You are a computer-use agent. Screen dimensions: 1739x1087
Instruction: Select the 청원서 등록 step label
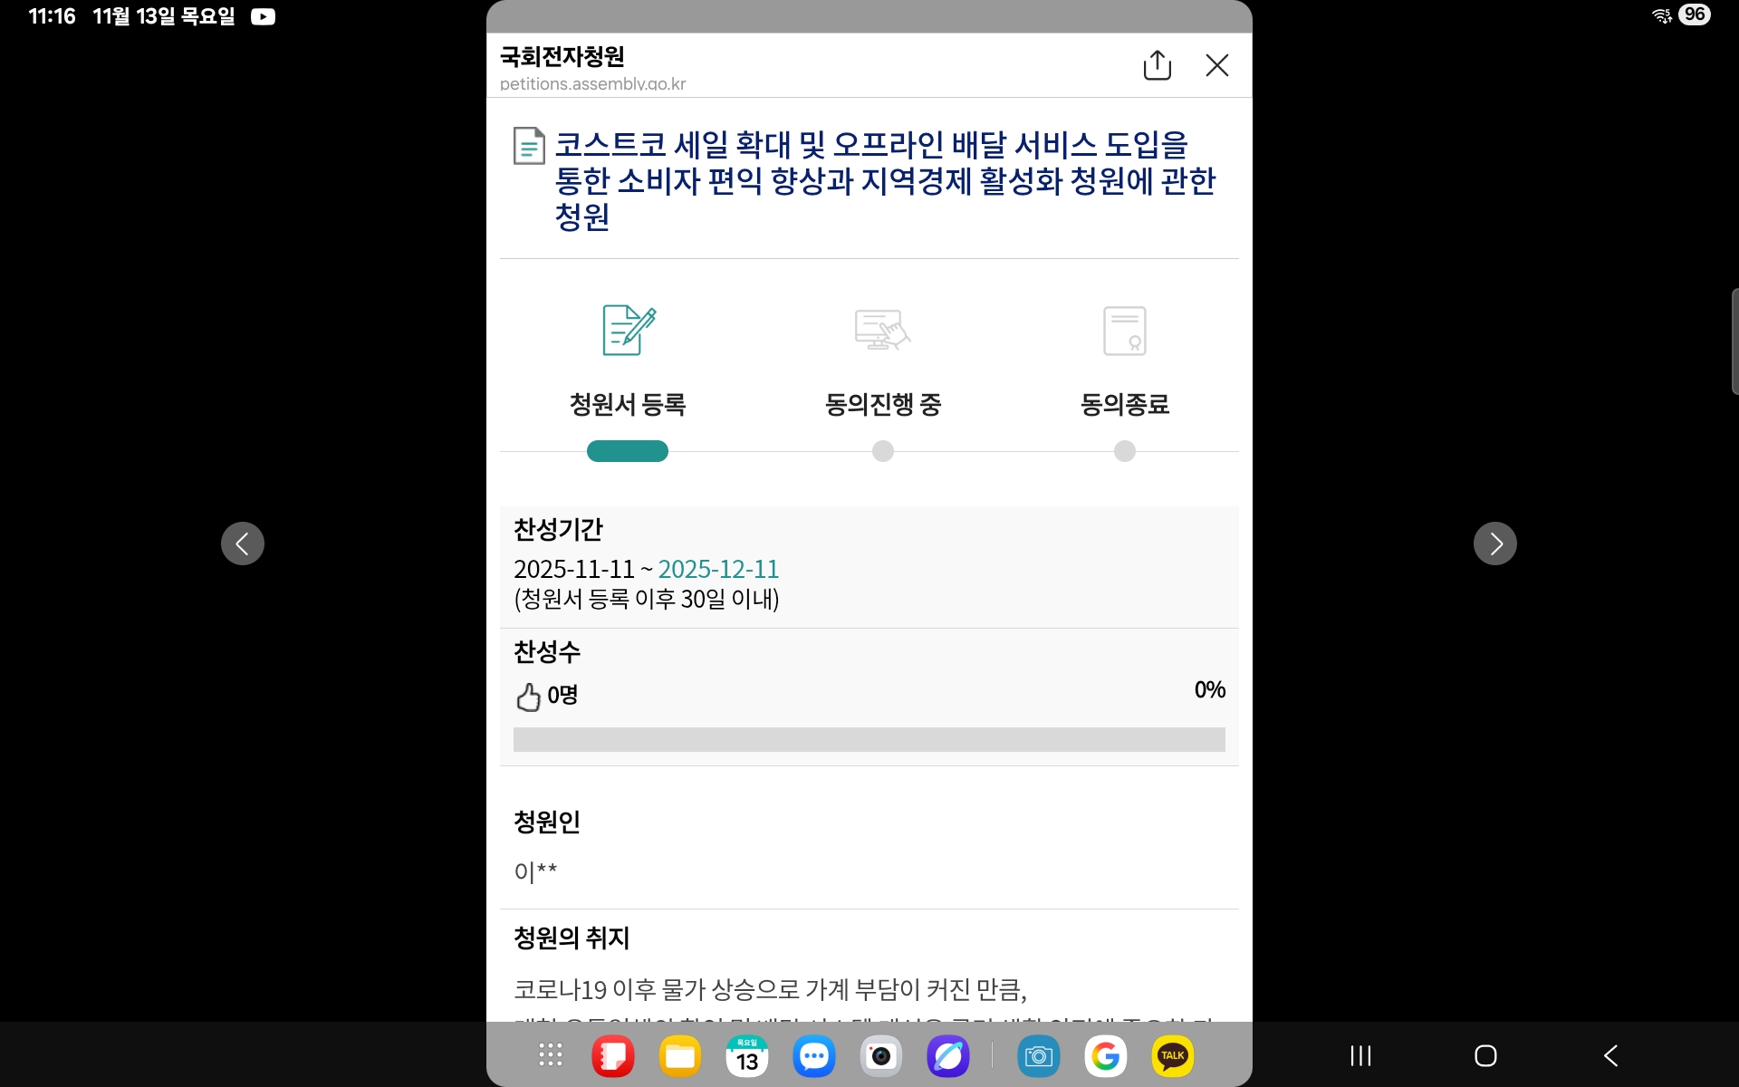click(x=628, y=404)
